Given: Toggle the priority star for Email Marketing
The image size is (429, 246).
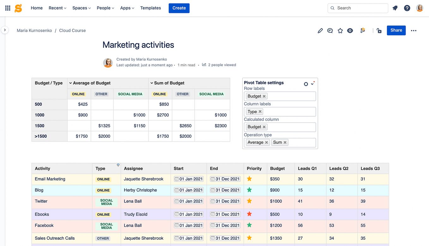Looking at the screenshot, I should [249, 179].
